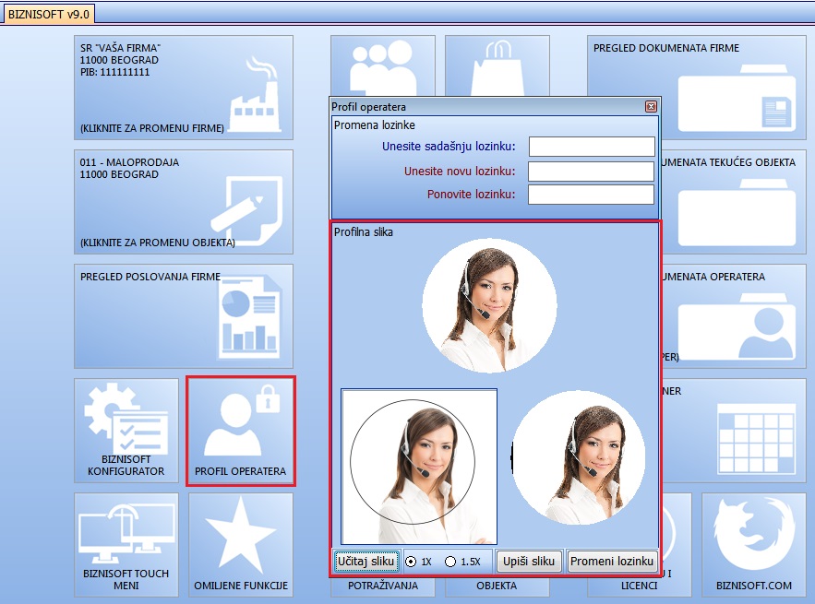This screenshot has width=815, height=604.
Task: Open the Biznisoft.com Firefox tile
Action: [x=754, y=545]
